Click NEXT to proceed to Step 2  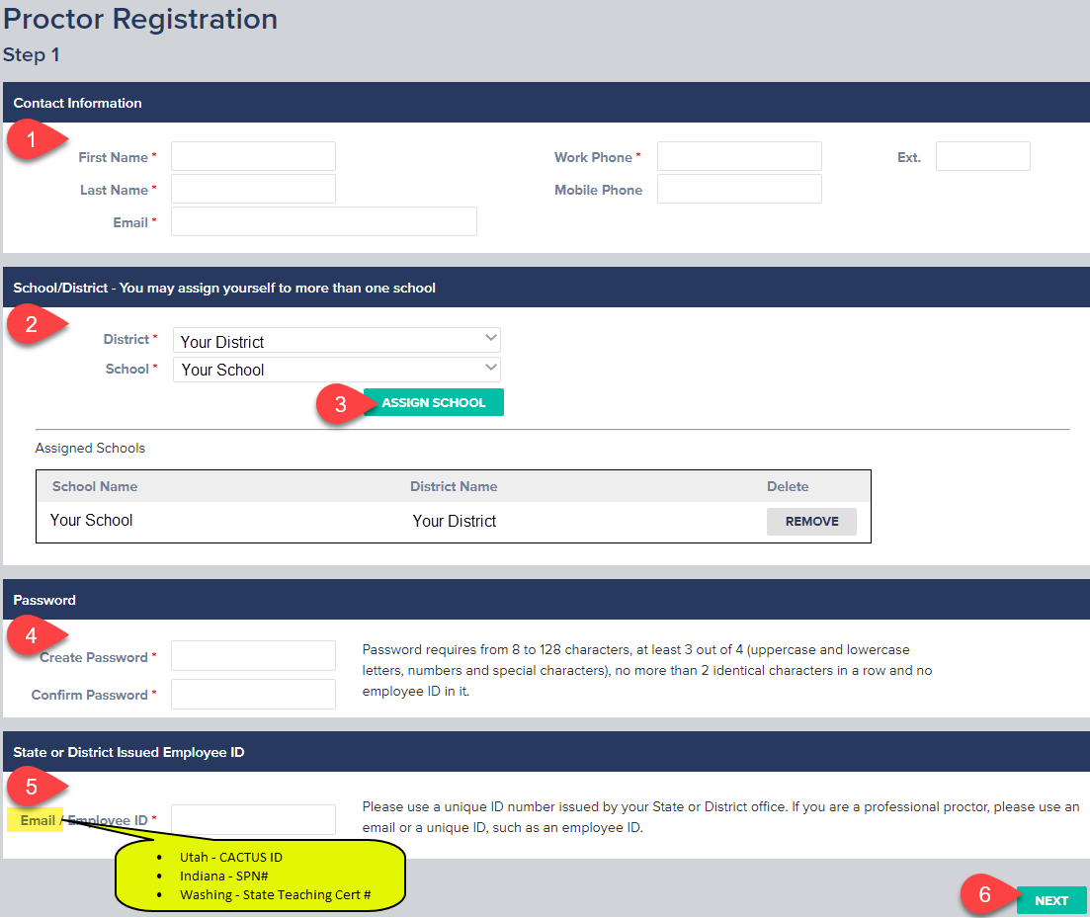coord(1051,900)
